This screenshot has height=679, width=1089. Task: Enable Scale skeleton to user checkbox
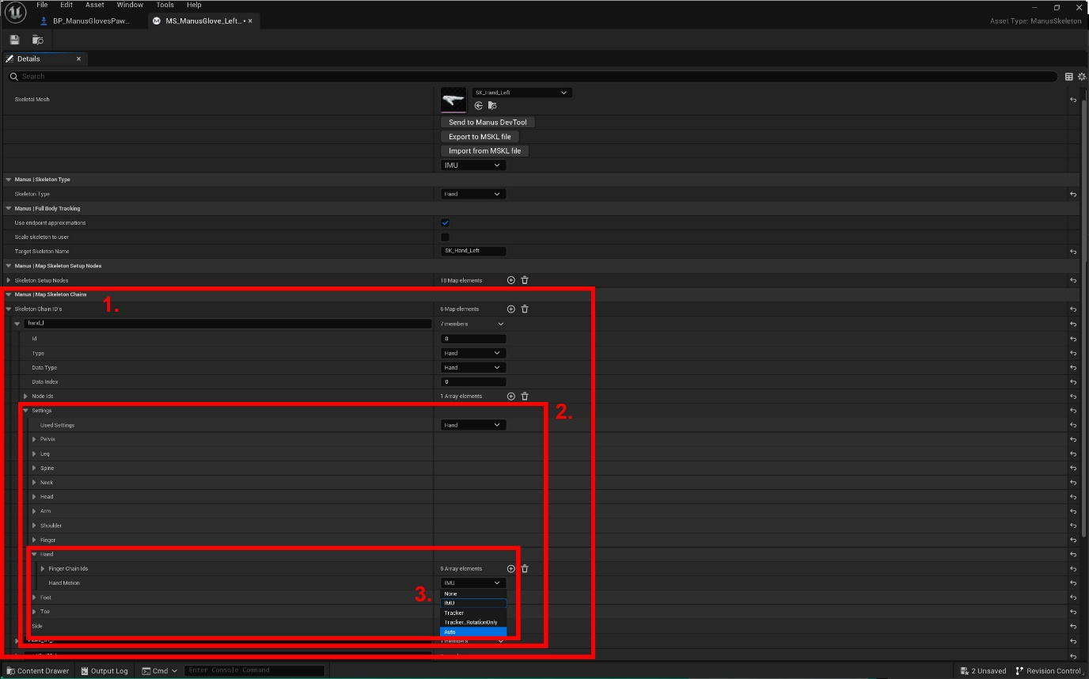click(x=445, y=237)
